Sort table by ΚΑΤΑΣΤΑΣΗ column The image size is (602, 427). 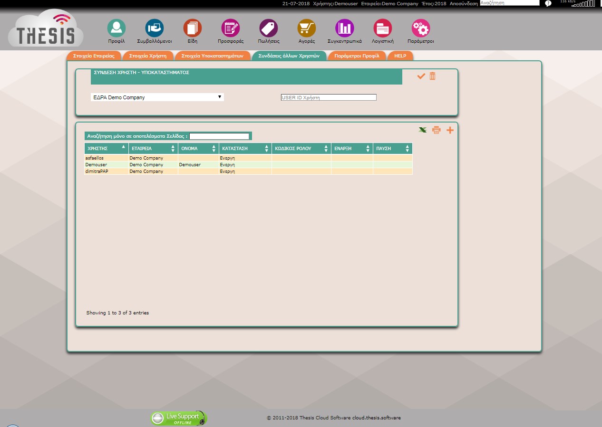click(245, 149)
